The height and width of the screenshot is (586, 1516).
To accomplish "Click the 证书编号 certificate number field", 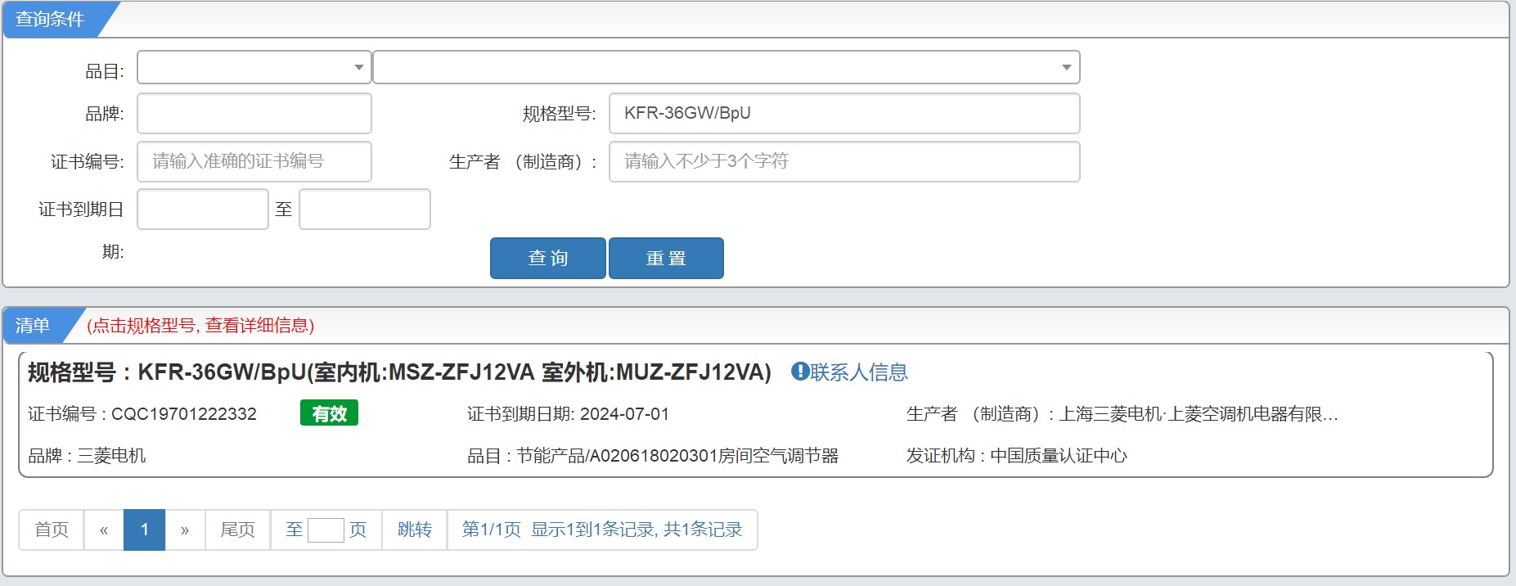I will [254, 161].
